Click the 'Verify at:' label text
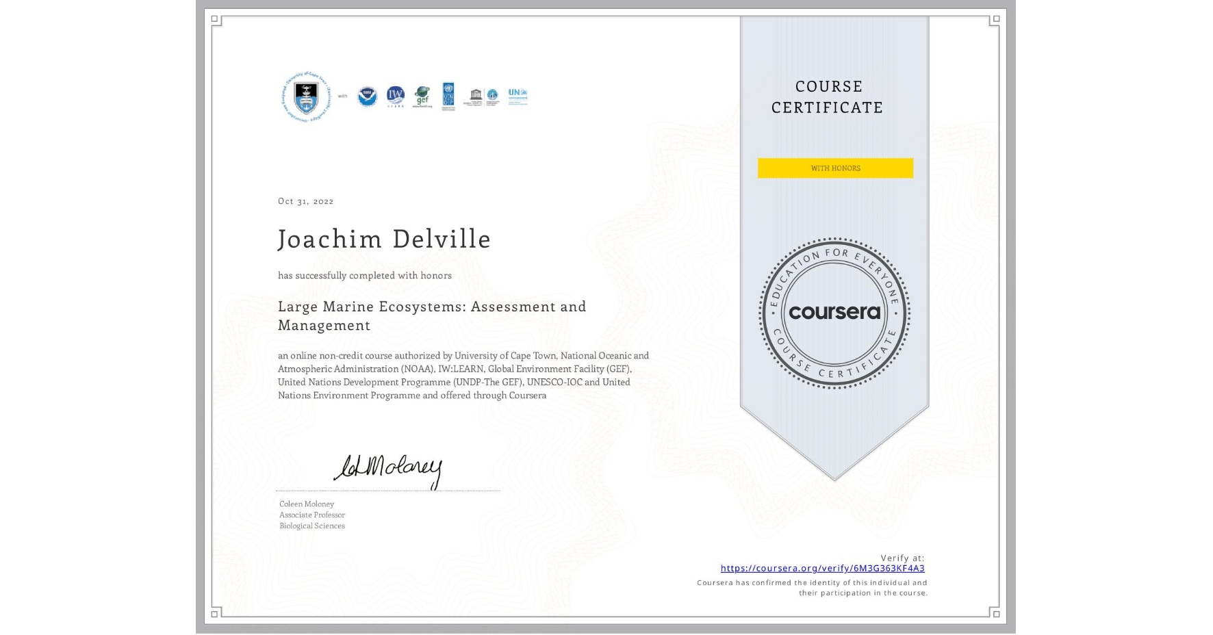This screenshot has width=1213, height=635. click(902, 557)
